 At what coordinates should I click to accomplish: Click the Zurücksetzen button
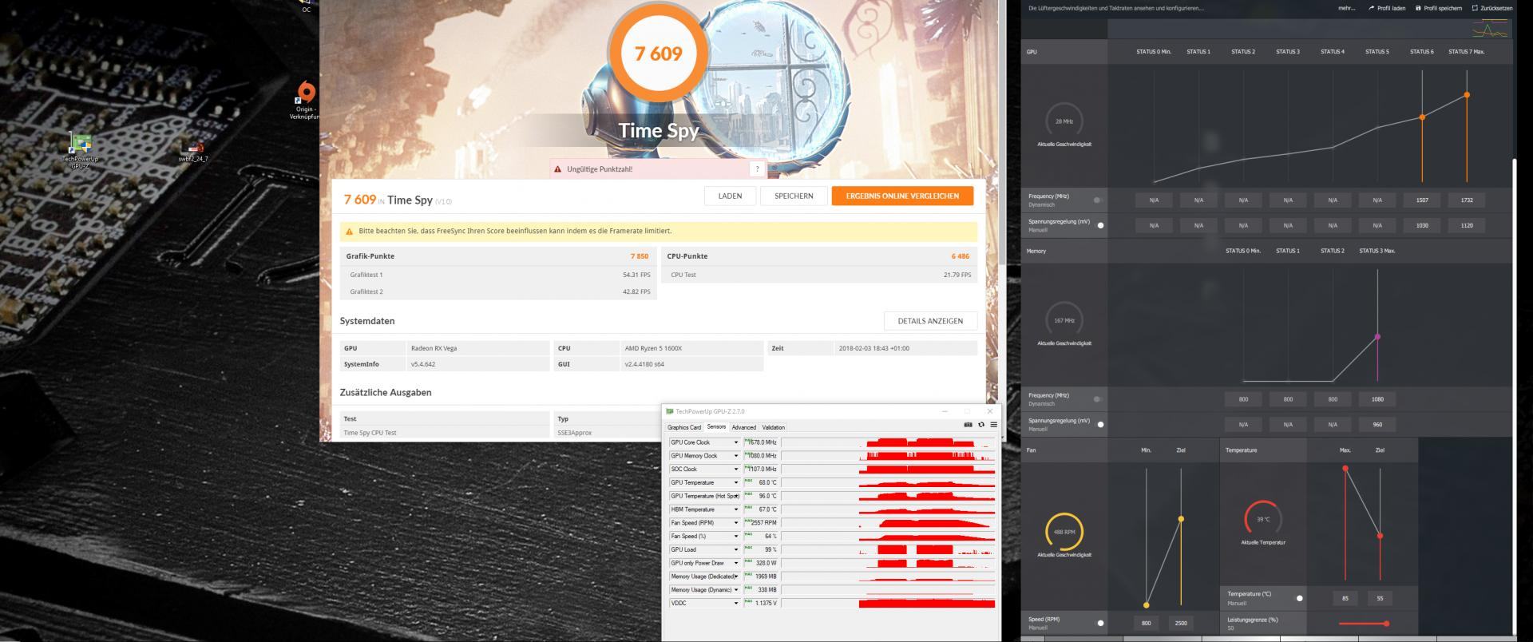pyautogui.click(x=1491, y=8)
